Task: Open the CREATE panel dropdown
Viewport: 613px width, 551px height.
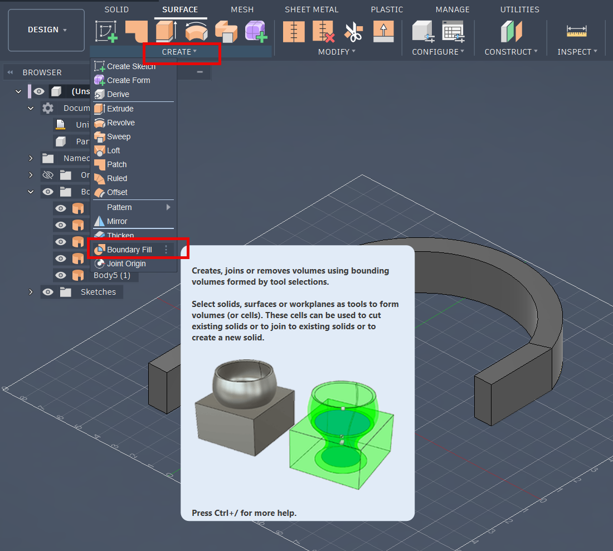Action: 179,52
